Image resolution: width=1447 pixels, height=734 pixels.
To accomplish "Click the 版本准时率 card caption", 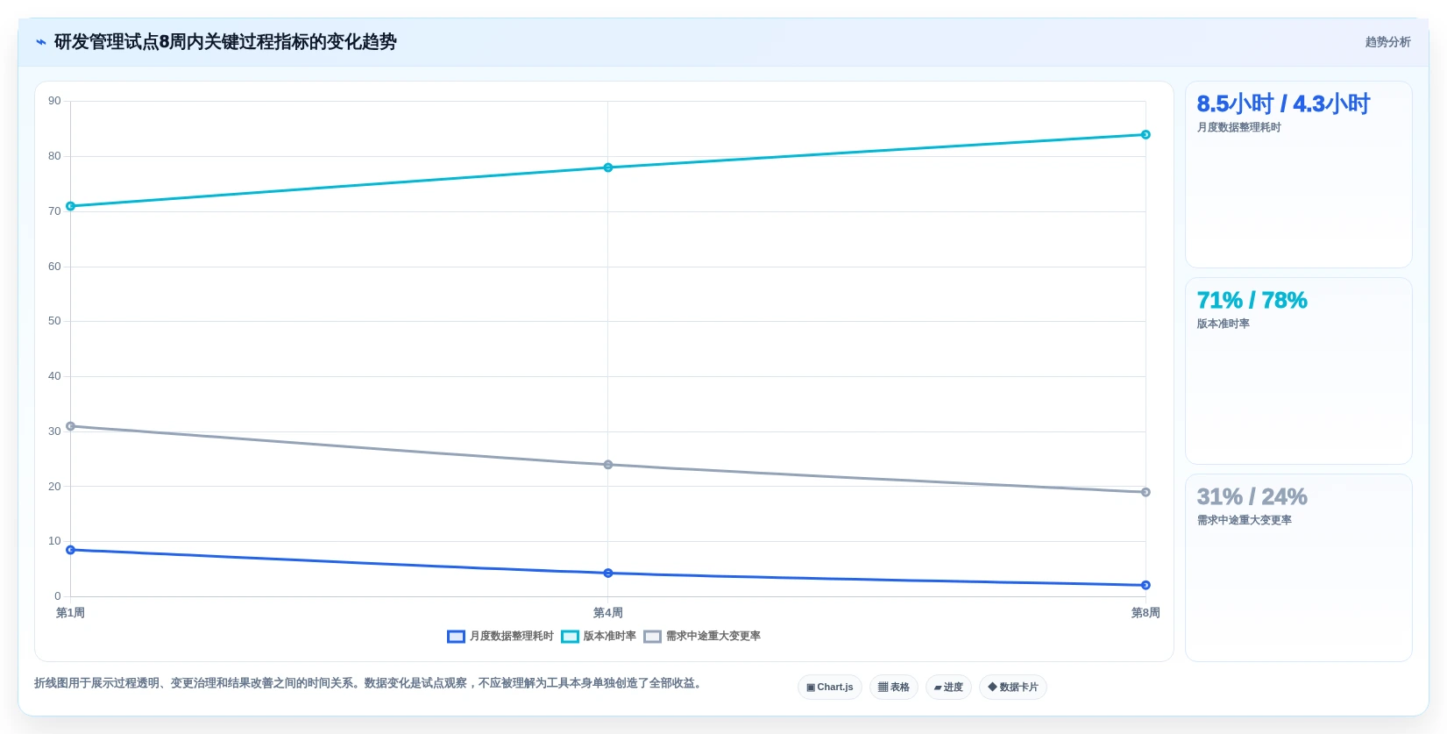I will point(1224,324).
